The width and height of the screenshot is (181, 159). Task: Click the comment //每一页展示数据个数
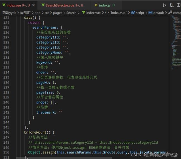tap(55, 87)
